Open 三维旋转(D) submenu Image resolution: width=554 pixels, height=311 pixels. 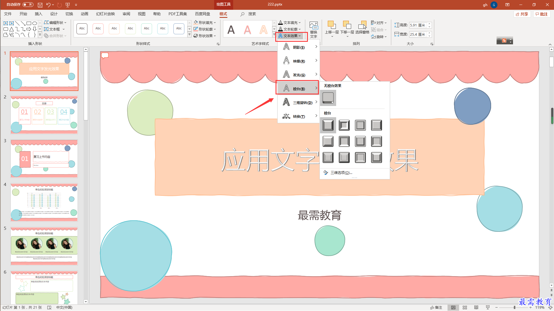(299, 102)
